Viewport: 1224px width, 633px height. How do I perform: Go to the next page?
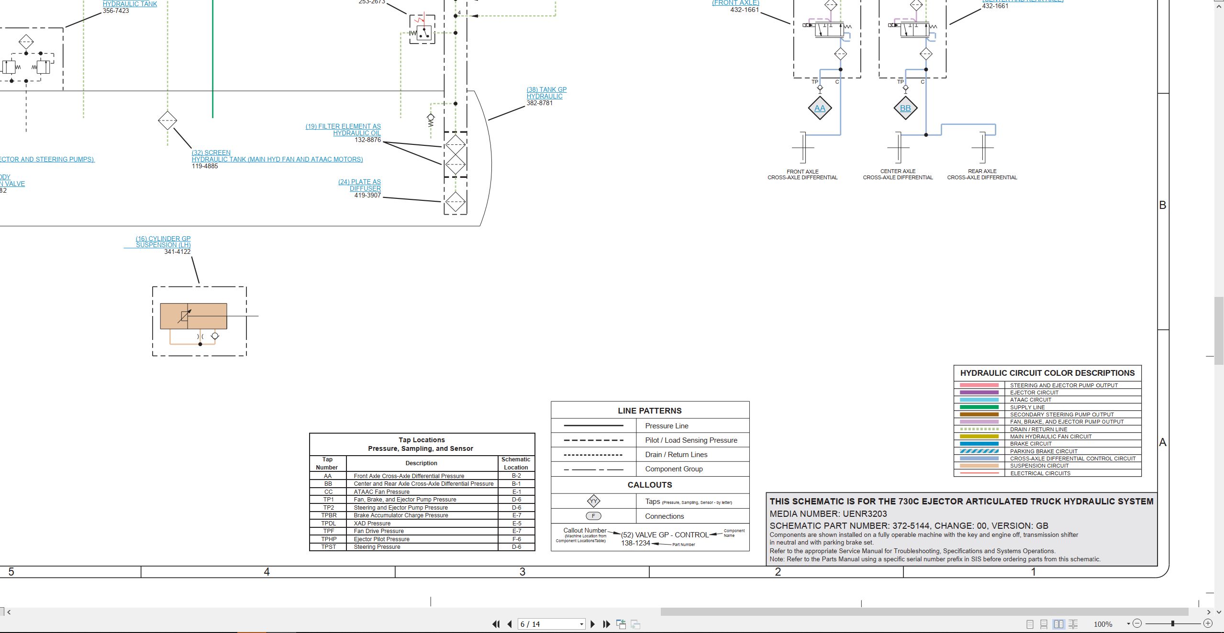point(593,624)
